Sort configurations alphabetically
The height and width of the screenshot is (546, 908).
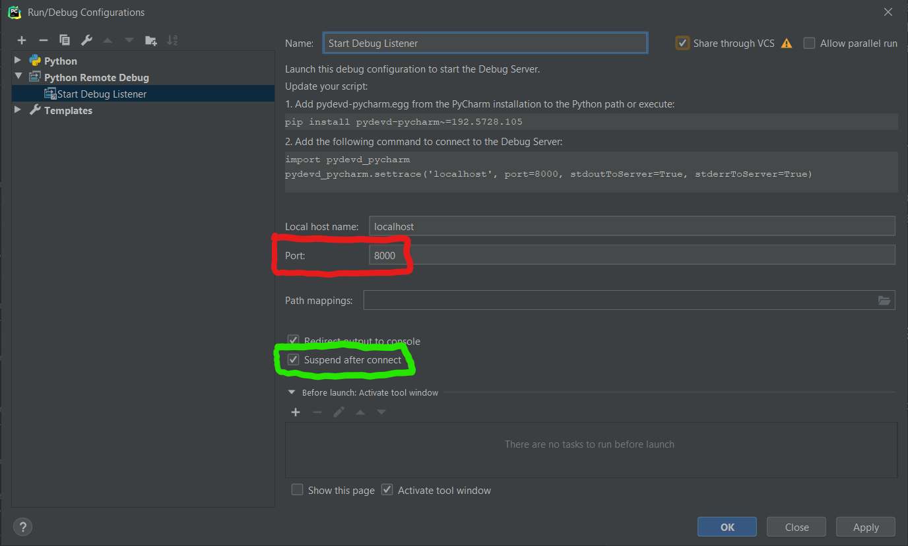(x=172, y=40)
